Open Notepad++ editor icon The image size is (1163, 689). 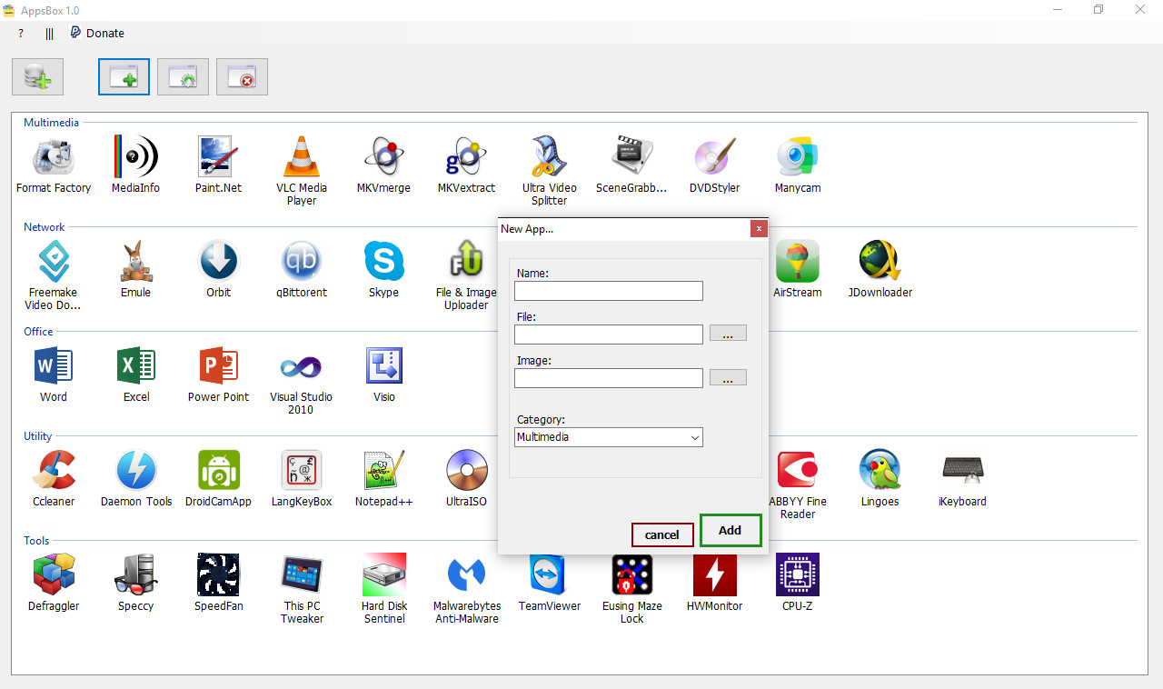[383, 471]
